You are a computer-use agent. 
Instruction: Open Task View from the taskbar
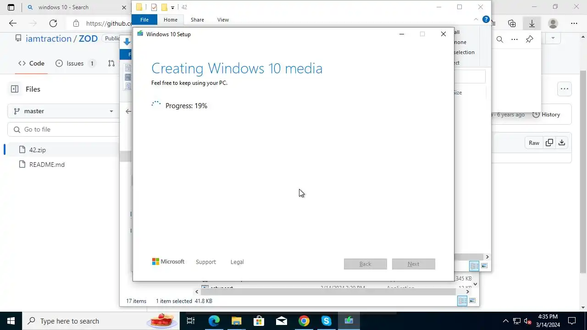(191, 321)
